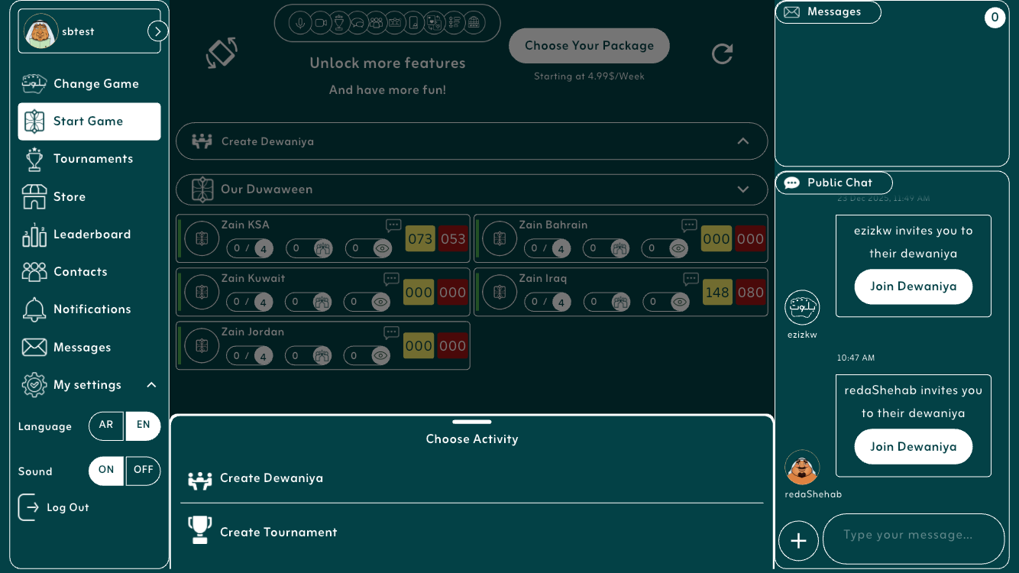Click the rotate screen icon
The height and width of the screenshot is (573, 1019).
pos(222,53)
